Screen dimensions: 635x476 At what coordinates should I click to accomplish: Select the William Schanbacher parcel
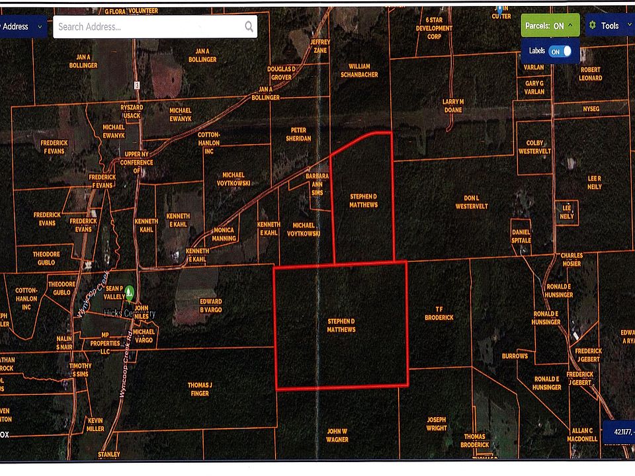tap(359, 71)
